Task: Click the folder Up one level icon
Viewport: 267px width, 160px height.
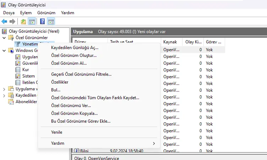Action: (x=23, y=22)
